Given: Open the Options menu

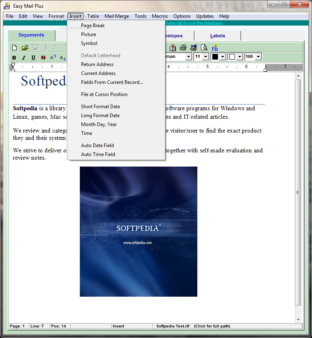Looking at the screenshot, I should click(182, 16).
